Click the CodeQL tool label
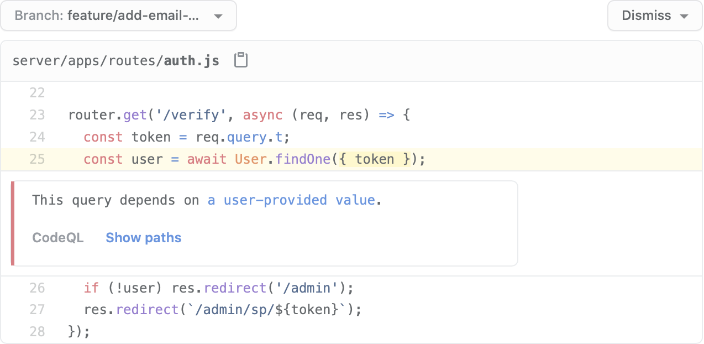 58,238
